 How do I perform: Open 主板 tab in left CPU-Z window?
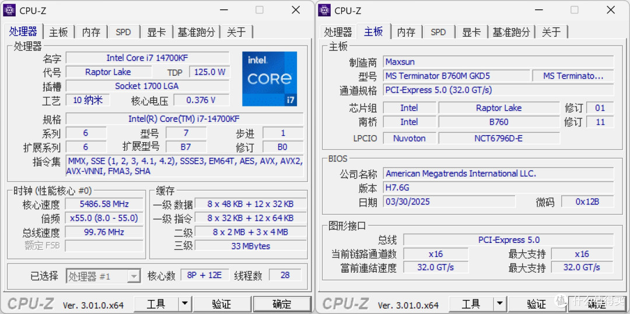tap(59, 32)
